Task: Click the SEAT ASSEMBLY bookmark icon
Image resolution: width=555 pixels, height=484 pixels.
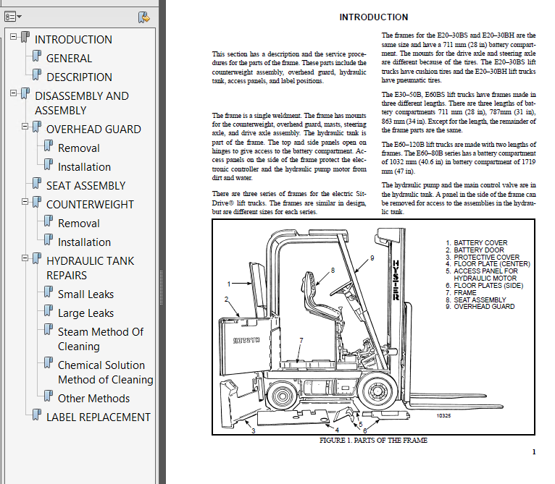Action: (x=37, y=183)
